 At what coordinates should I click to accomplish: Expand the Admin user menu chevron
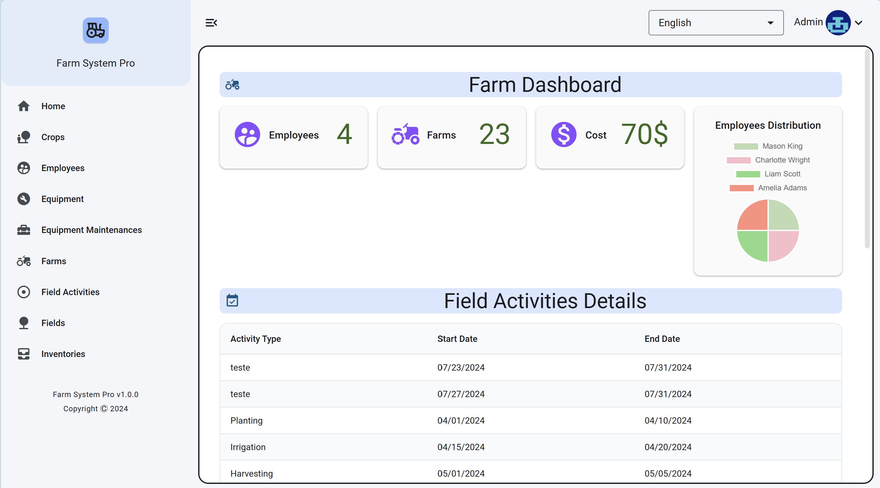click(x=859, y=23)
